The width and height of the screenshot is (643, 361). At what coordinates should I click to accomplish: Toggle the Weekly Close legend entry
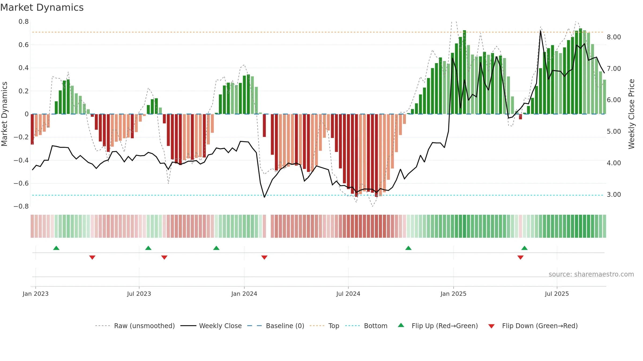[211, 326]
